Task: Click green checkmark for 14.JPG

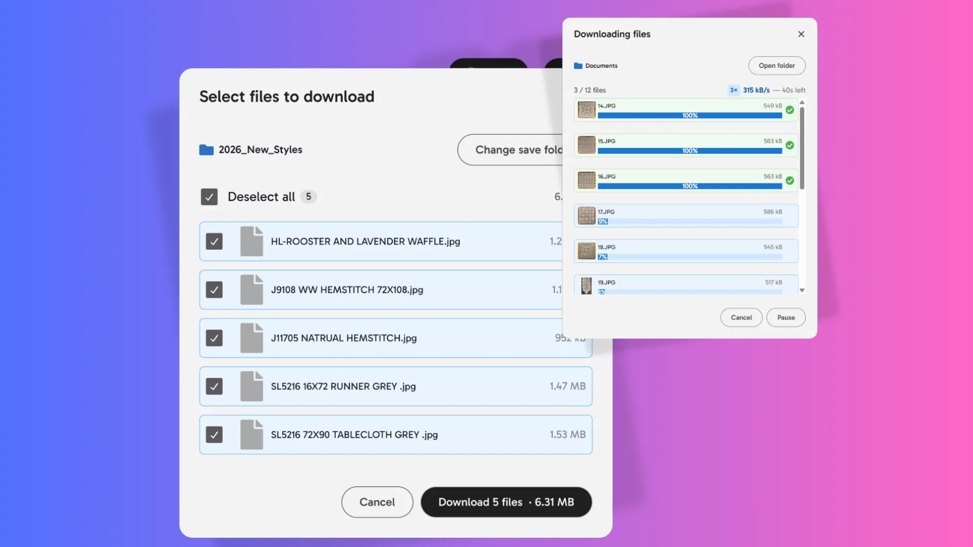Action: click(x=790, y=110)
